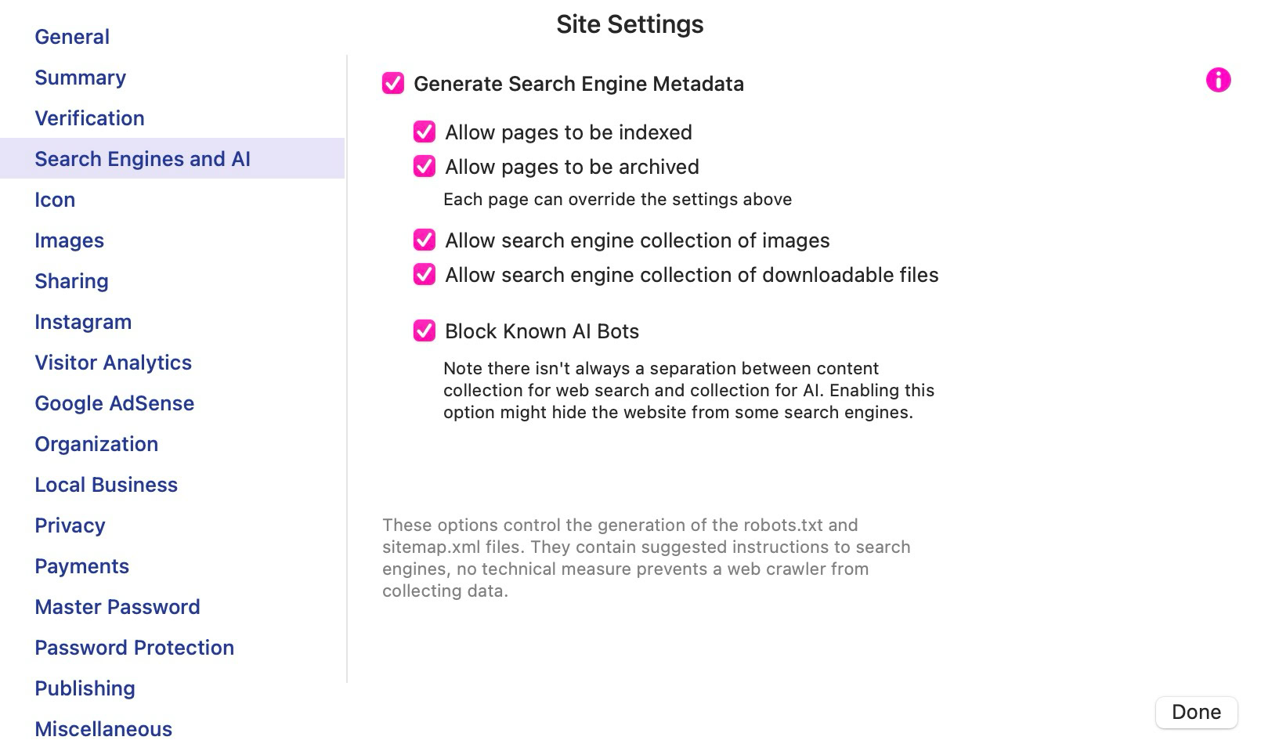Switch to the Summary section
The image size is (1261, 744).
80,78
